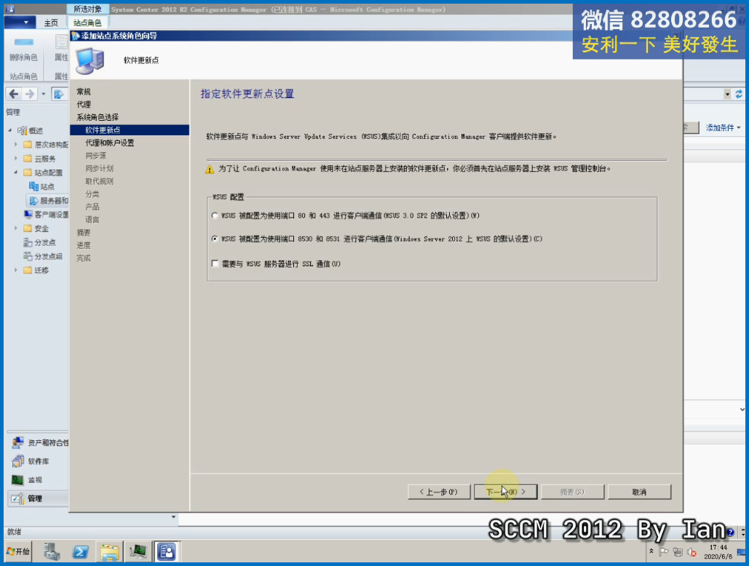Select the 站点 node in the tree
The width and height of the screenshot is (749, 566).
[41, 186]
